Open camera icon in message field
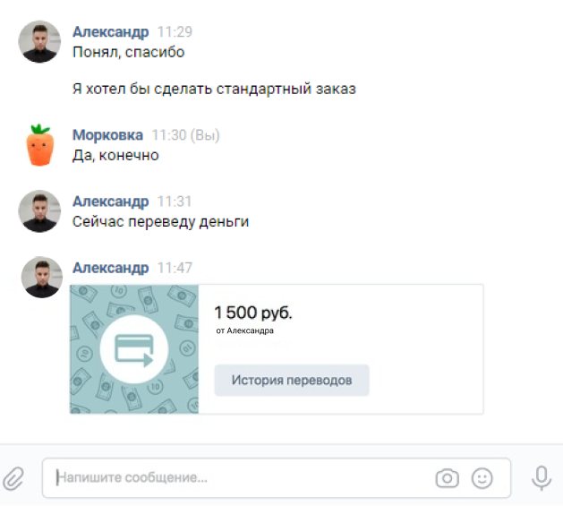This screenshot has height=506, width=563. tap(447, 478)
